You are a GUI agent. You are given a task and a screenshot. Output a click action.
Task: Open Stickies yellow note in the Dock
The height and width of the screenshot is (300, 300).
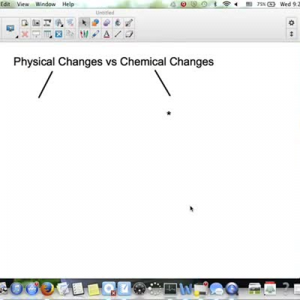94,289
